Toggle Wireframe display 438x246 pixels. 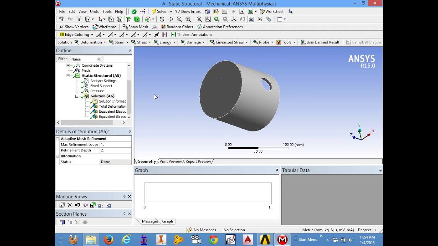click(104, 27)
